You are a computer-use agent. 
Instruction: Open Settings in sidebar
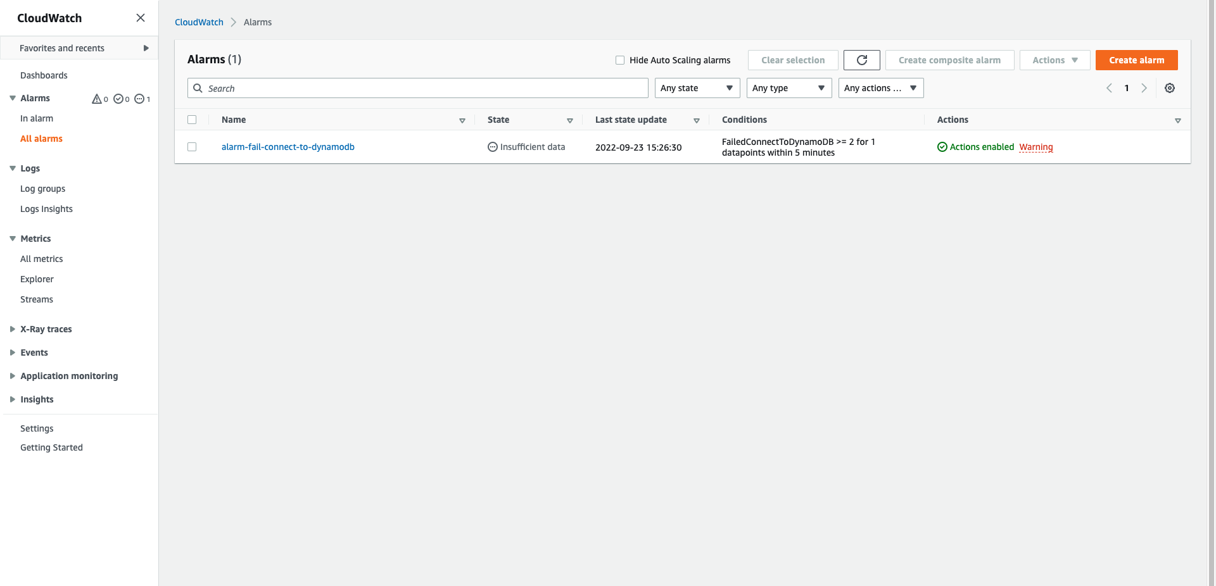coord(37,428)
